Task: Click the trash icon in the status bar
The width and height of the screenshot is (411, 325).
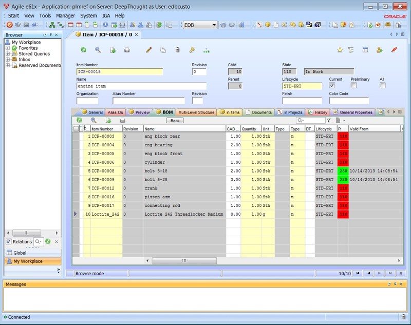Action: point(403,317)
